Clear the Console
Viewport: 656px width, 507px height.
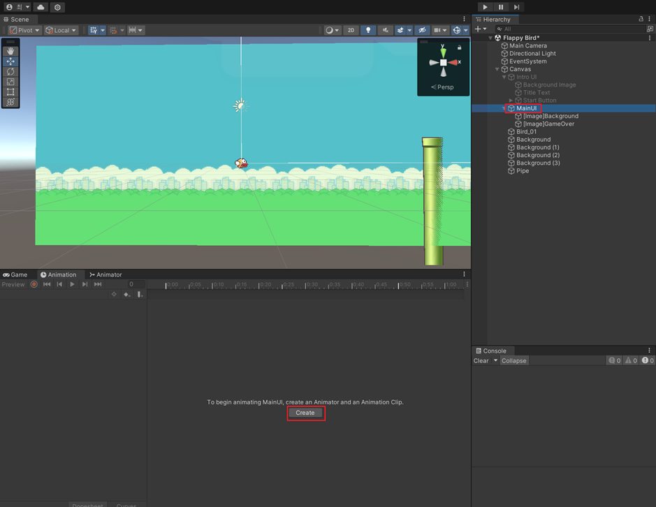[481, 360]
